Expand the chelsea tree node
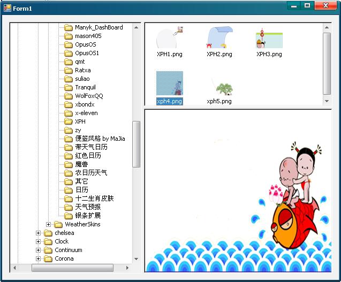This screenshot has width=341, height=282. [38, 233]
